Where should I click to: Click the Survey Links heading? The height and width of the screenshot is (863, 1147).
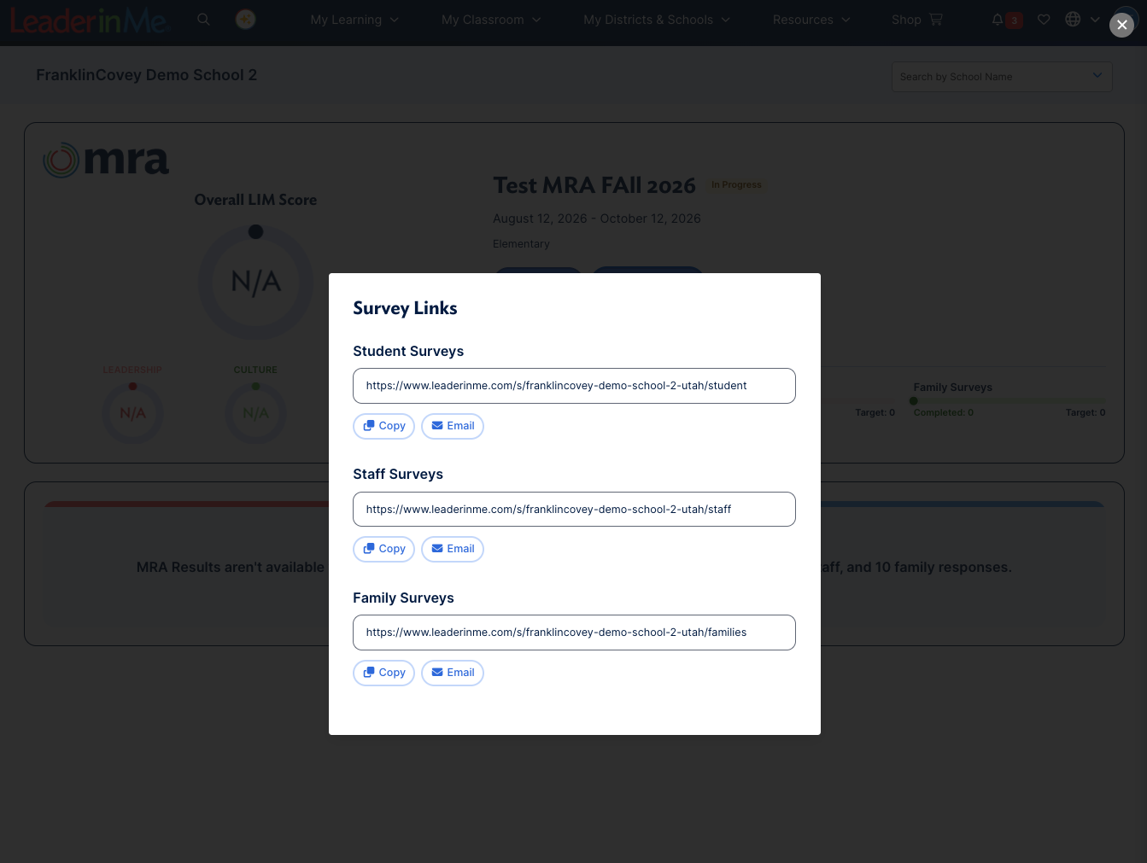(x=405, y=308)
